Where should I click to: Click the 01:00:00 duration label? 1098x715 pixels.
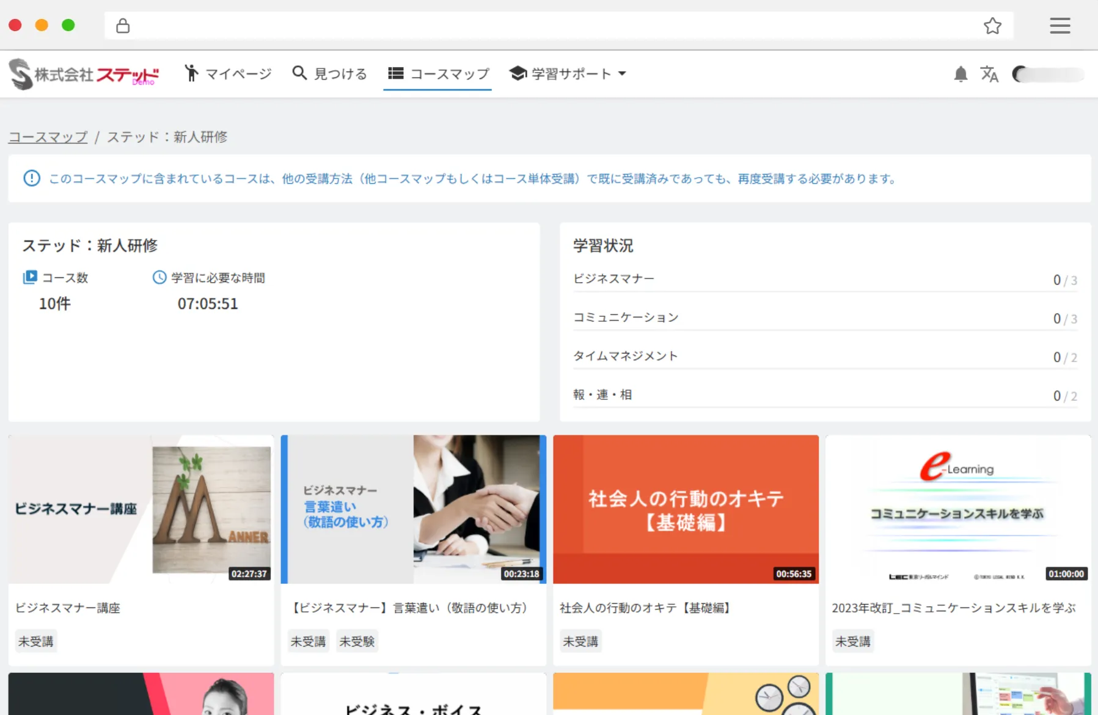(x=1066, y=574)
